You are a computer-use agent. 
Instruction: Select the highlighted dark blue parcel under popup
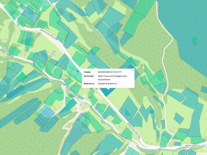(x=107, y=91)
